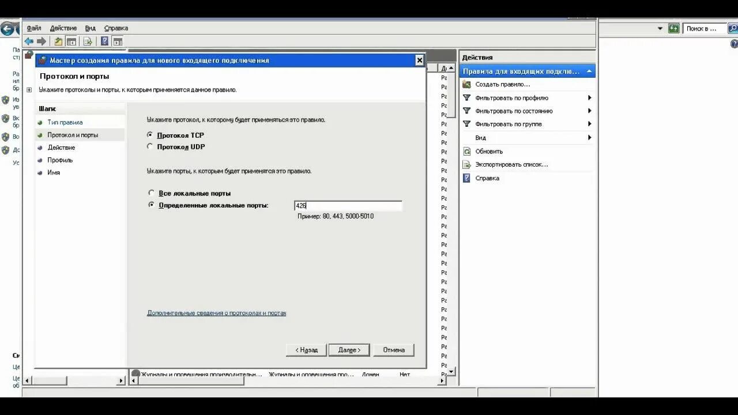Click the local ports input field containing 426
The width and height of the screenshot is (738, 415).
click(348, 206)
